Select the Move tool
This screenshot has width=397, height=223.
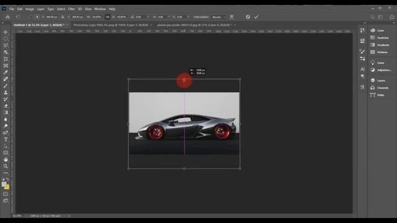point(6,32)
